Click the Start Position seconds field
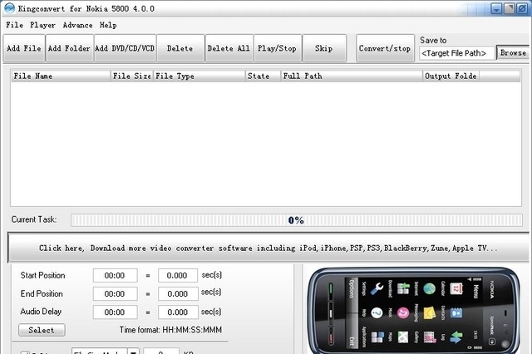Screen dimensions: 532x354 [x=178, y=275]
